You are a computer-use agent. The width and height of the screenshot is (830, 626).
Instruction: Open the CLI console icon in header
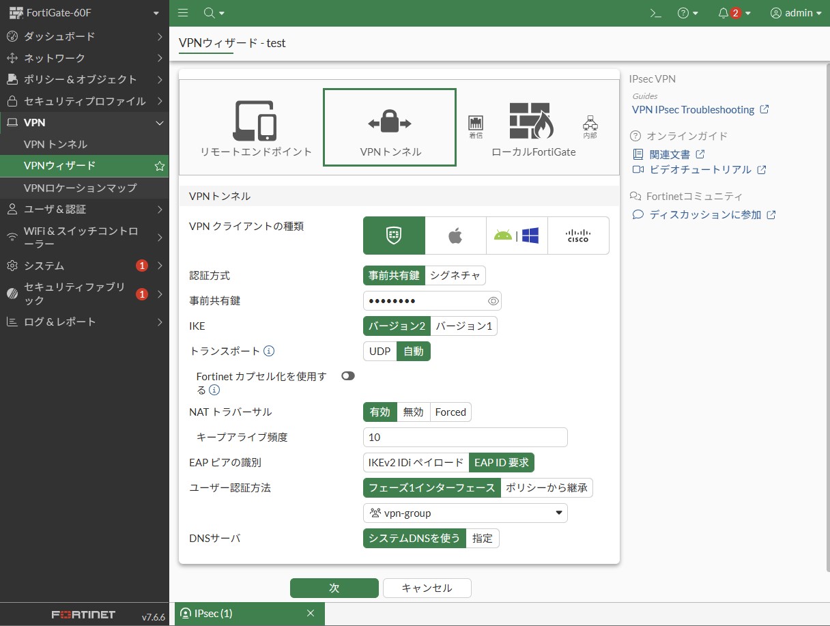pyautogui.click(x=655, y=13)
